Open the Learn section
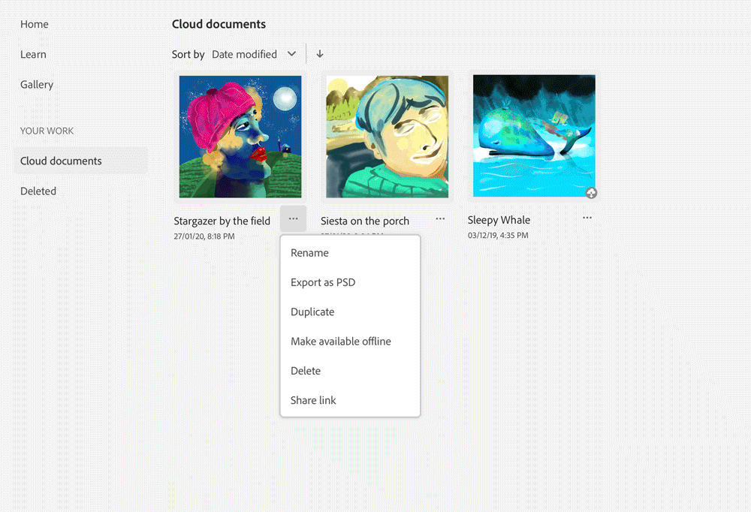Viewport: 751px width, 512px height. 33,54
